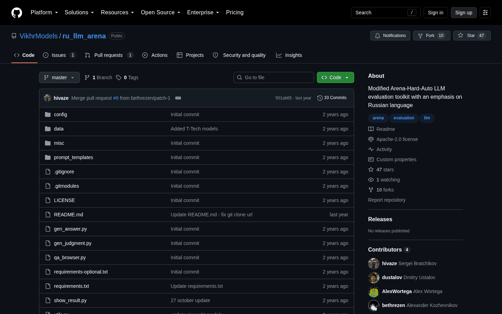Open the Pricing page link
This screenshot has height=314, width=502.
[x=235, y=13]
